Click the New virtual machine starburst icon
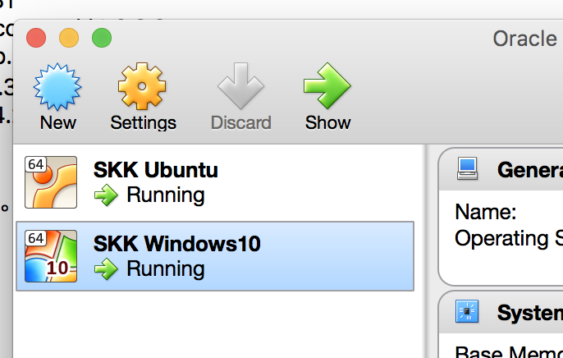 tap(57, 86)
